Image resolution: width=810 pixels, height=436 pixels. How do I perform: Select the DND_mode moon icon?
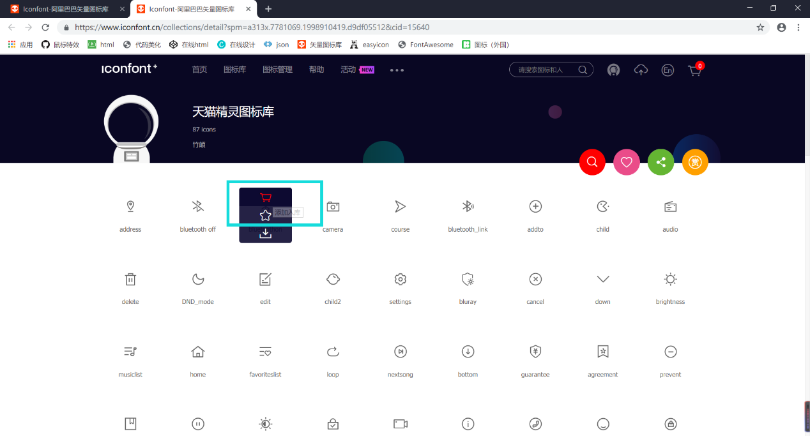pos(198,279)
